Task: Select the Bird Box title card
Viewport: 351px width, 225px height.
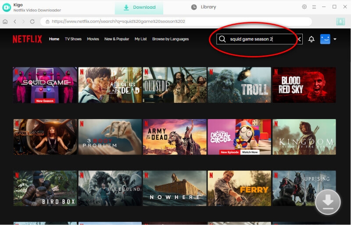Action: tap(45, 188)
